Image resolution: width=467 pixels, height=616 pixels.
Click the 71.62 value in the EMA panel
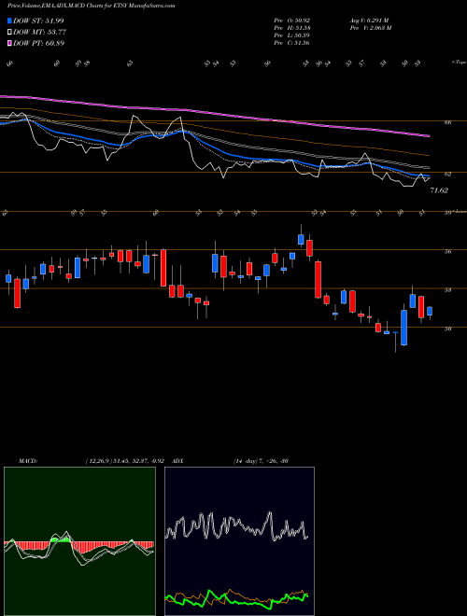tap(439, 190)
